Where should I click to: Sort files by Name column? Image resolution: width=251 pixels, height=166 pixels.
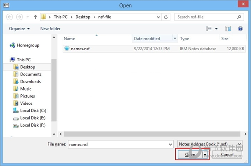69,39
